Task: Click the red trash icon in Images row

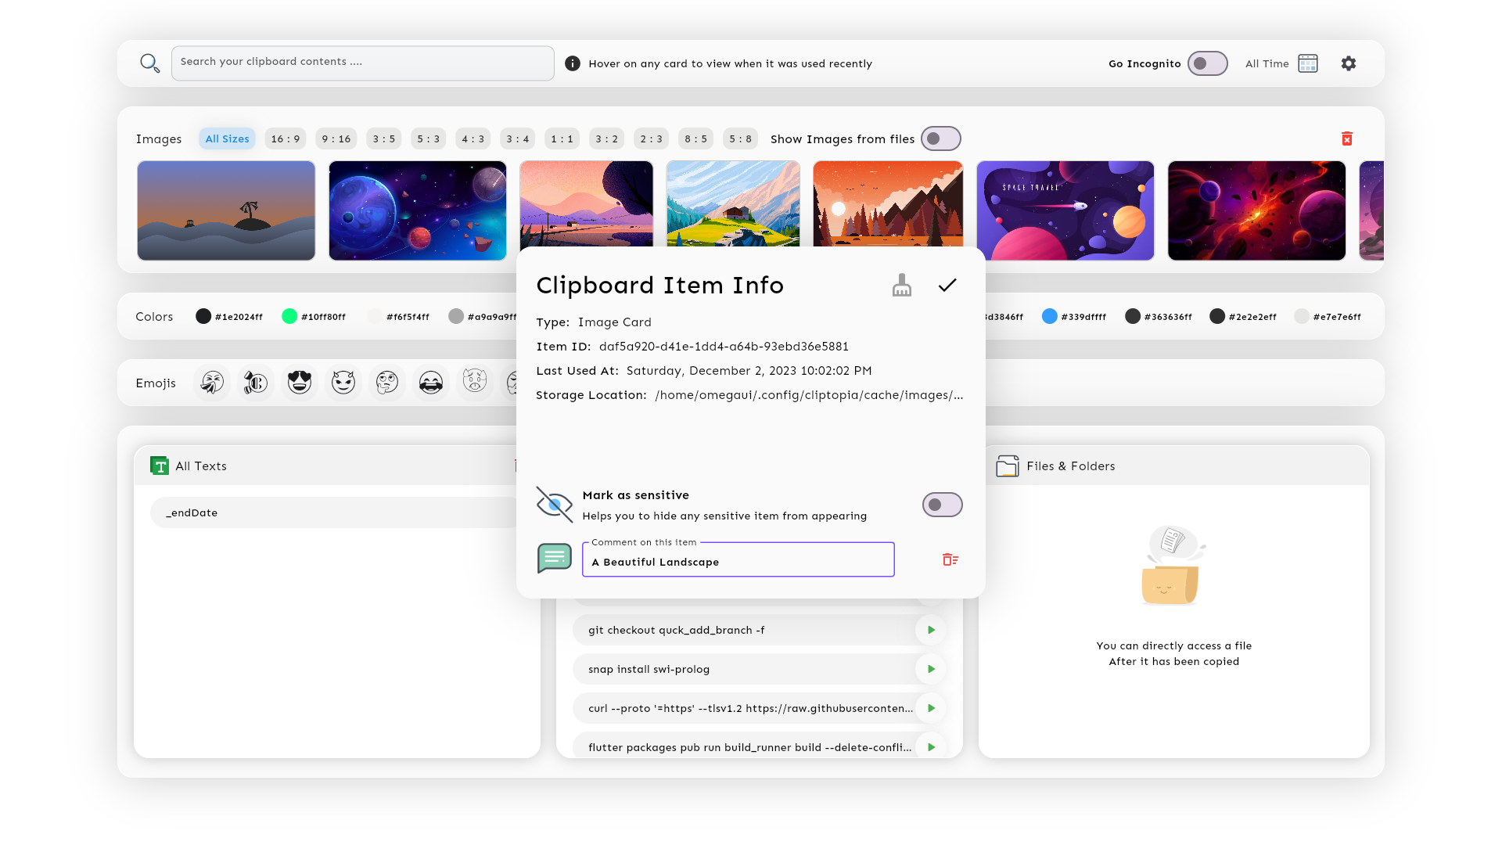Action: pos(1347,138)
